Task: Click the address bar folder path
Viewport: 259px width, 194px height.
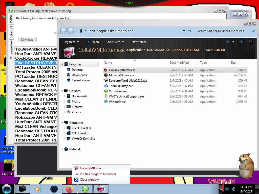Action: (x=112, y=31)
